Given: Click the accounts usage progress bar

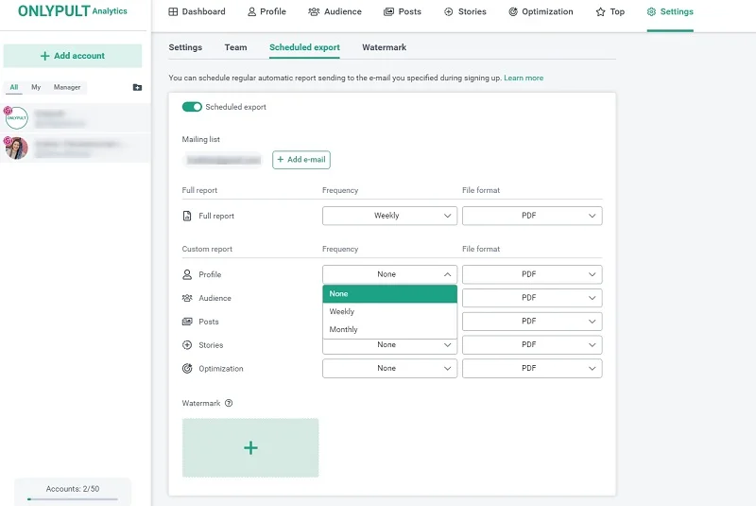Looking at the screenshot, I should pos(73,498).
